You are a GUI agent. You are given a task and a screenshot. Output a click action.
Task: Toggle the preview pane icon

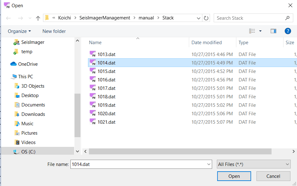click(273, 31)
